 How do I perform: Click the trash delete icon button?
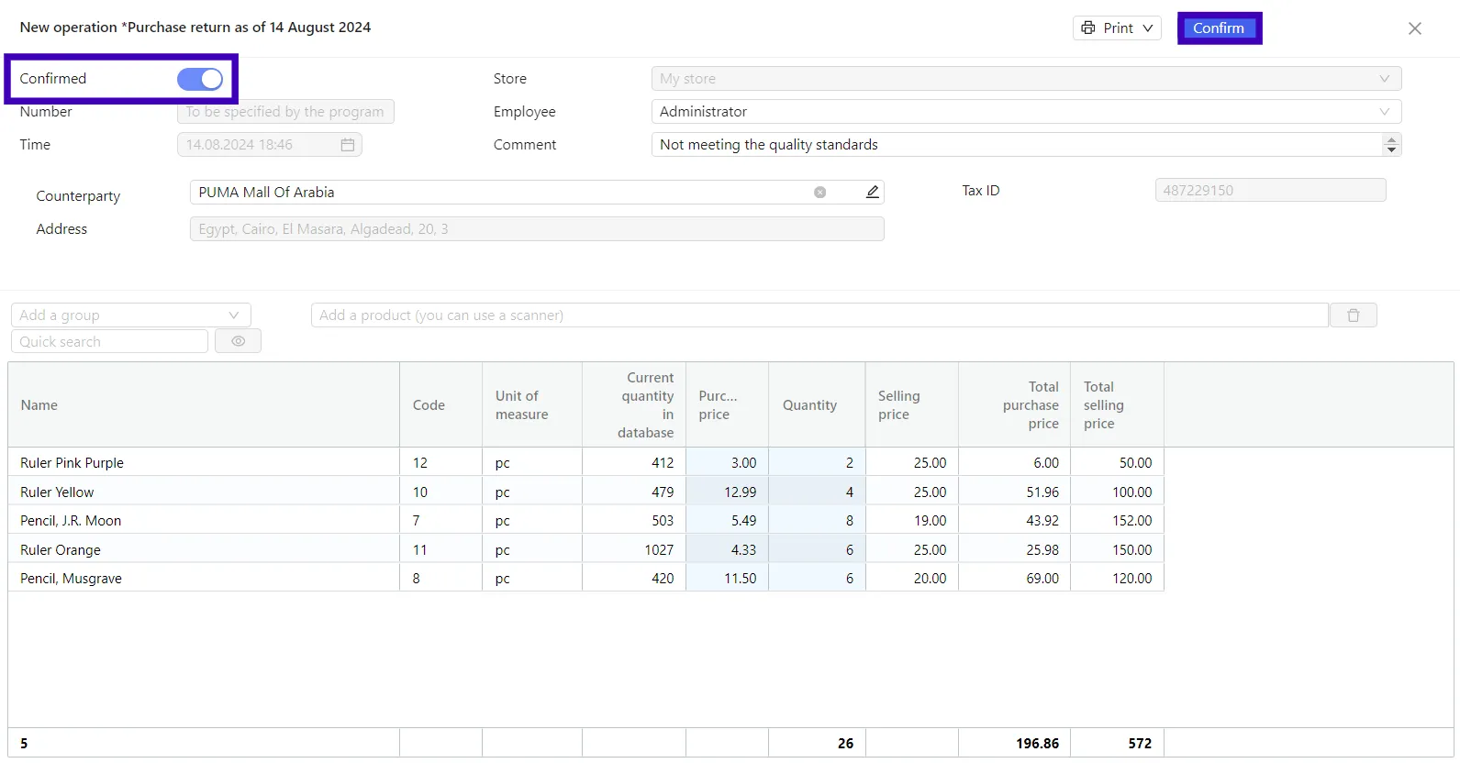coord(1353,315)
